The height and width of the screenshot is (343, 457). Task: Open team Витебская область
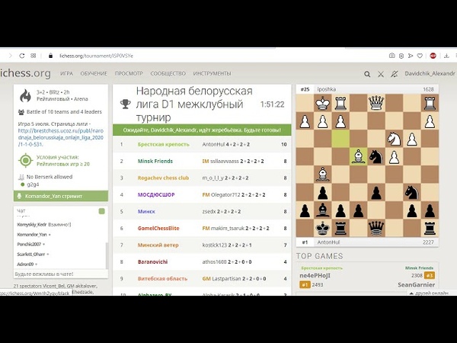click(162, 278)
